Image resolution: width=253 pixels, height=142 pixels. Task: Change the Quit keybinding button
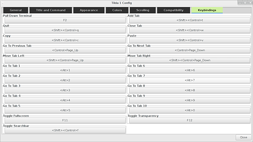tap(65, 30)
